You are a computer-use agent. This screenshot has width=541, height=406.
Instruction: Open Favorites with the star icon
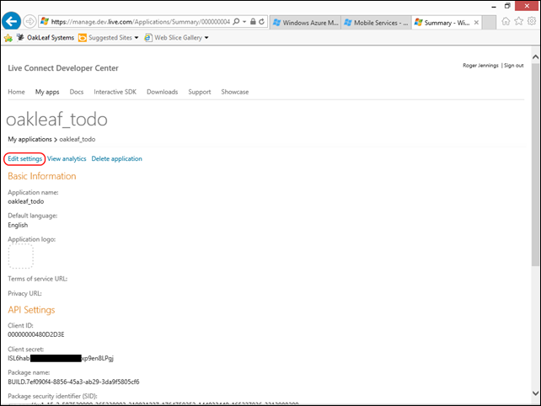(518, 21)
